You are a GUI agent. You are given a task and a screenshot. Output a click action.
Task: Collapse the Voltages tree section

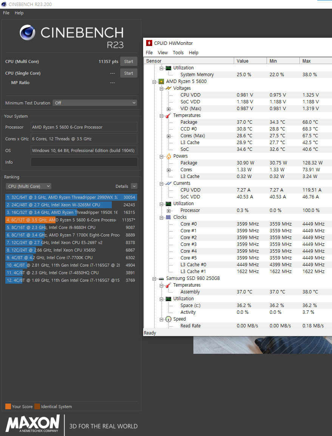(162, 88)
